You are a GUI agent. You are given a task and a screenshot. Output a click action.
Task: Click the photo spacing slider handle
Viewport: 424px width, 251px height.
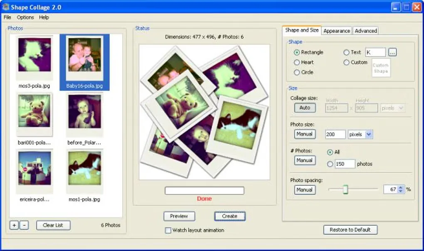345,190
